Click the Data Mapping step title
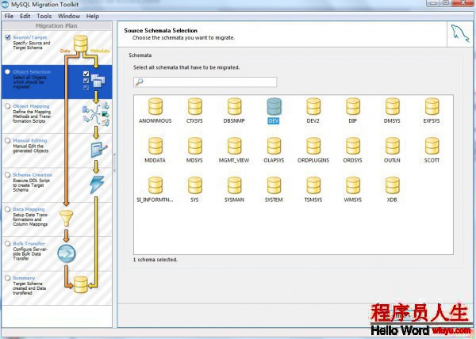The image size is (476, 339). pos(29,209)
